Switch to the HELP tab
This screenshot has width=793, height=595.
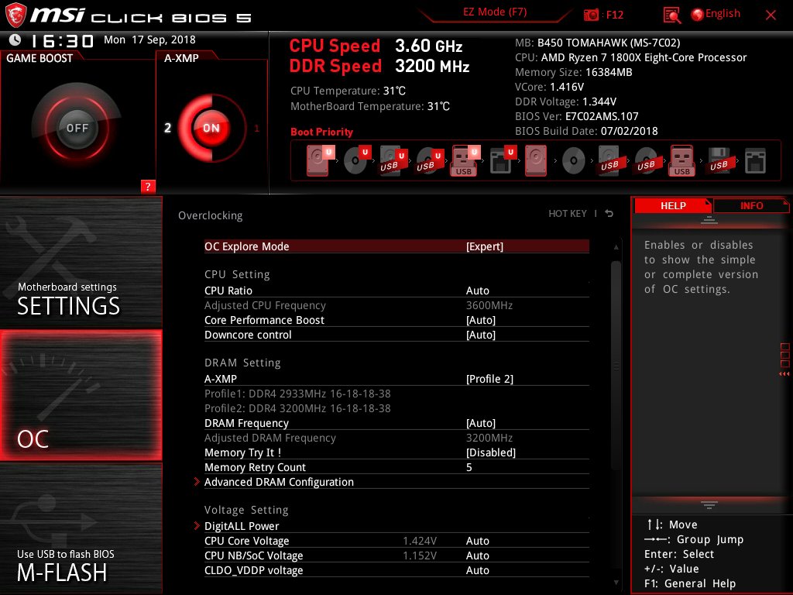tap(673, 206)
